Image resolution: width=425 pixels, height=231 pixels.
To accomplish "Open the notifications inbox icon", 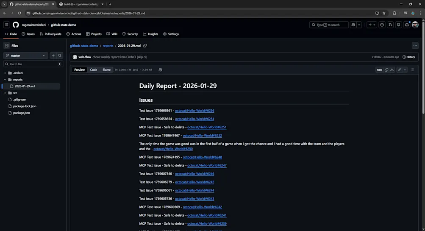I will [407, 25].
